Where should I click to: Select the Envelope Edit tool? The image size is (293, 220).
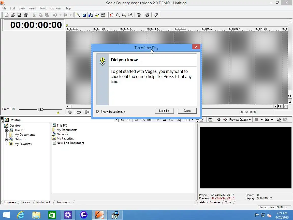tap(118, 15)
